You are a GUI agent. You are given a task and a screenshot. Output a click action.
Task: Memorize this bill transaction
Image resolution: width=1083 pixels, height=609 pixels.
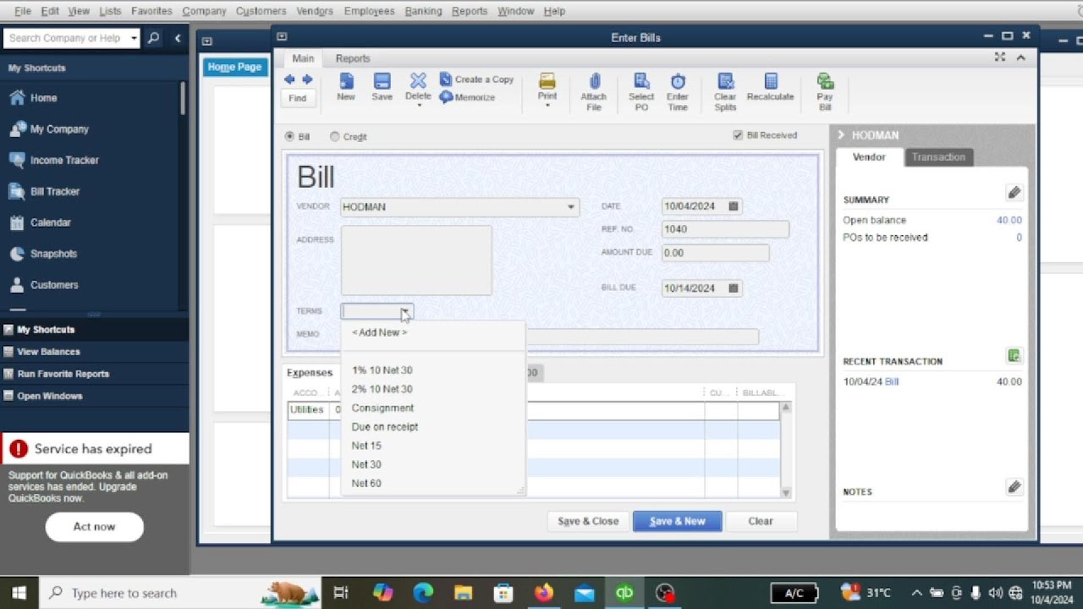(x=468, y=97)
